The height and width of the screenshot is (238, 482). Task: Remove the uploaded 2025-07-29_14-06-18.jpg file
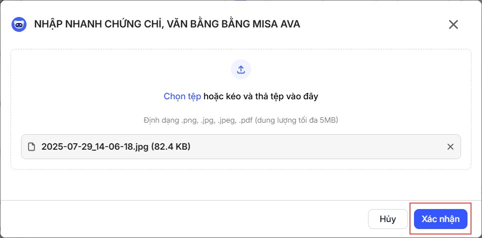coord(450,147)
